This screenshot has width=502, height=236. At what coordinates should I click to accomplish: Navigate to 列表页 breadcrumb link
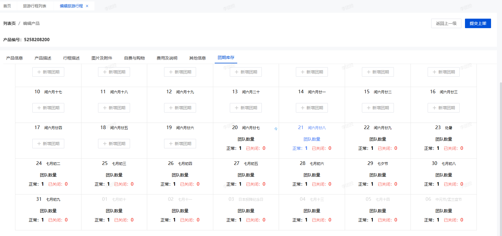[x=9, y=23]
